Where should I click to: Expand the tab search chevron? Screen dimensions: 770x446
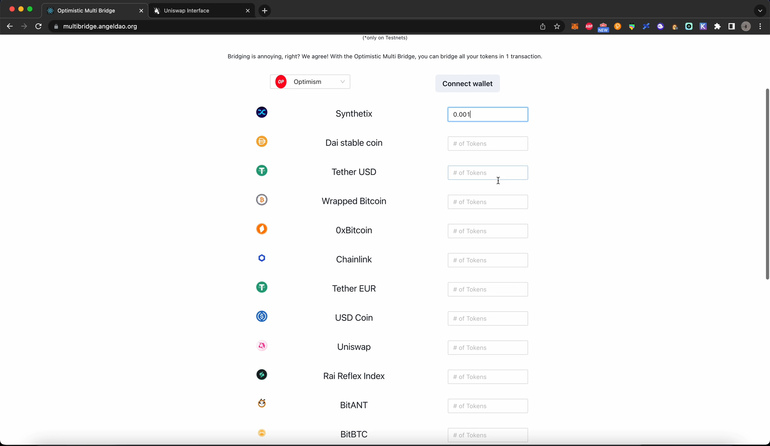point(760,11)
